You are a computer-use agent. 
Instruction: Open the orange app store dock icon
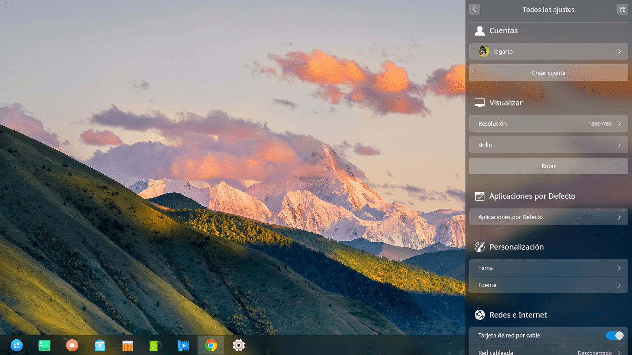tap(128, 345)
